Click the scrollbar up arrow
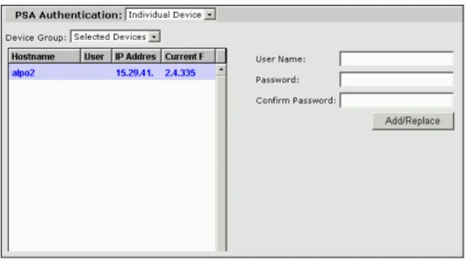Screen dimensions: 466x273 [221, 70]
